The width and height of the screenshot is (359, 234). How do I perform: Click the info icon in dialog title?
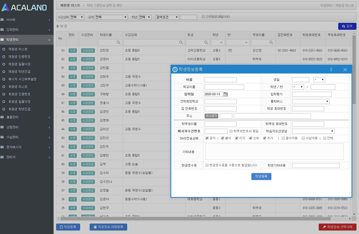[x=175, y=69]
